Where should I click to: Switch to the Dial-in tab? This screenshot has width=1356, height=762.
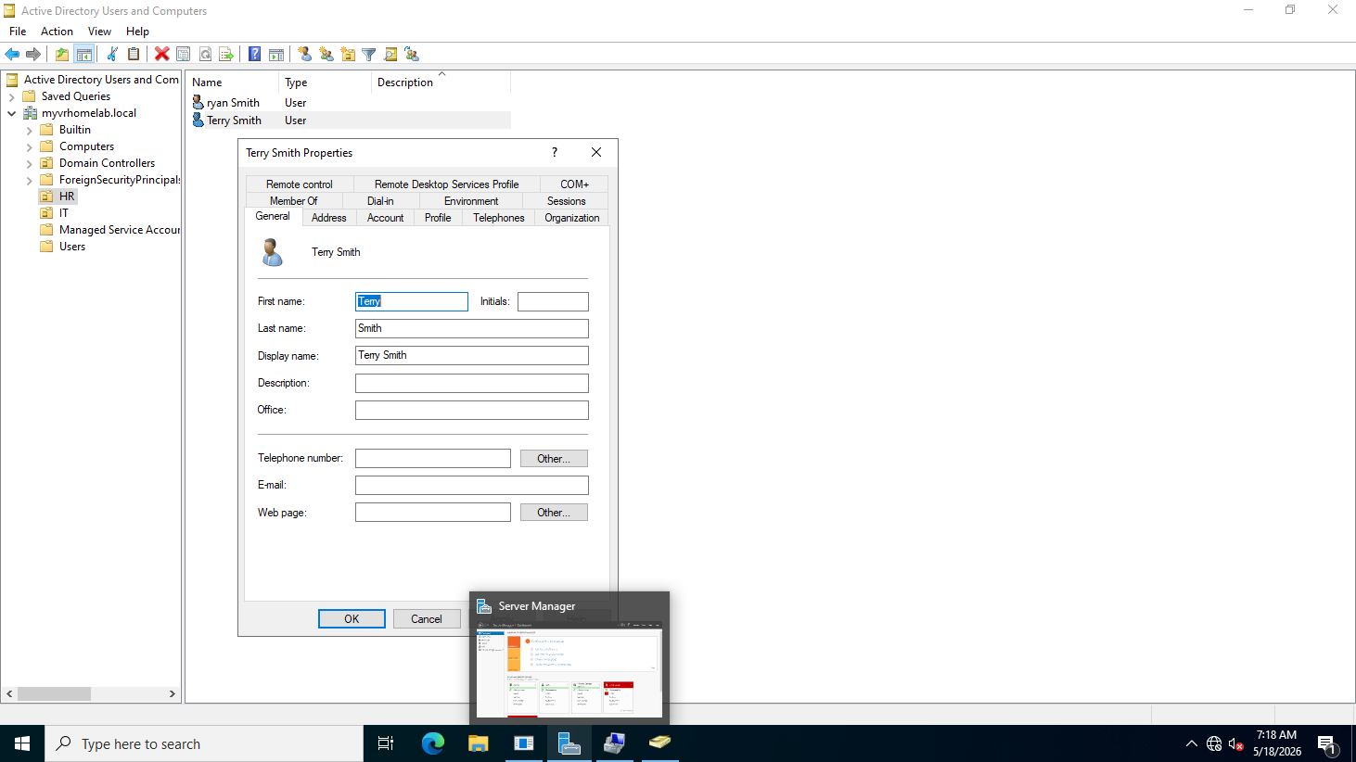(x=380, y=201)
